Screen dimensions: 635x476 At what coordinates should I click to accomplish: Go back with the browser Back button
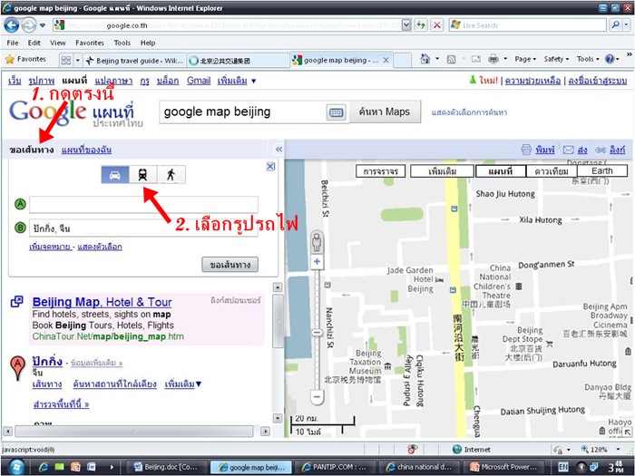11,25
